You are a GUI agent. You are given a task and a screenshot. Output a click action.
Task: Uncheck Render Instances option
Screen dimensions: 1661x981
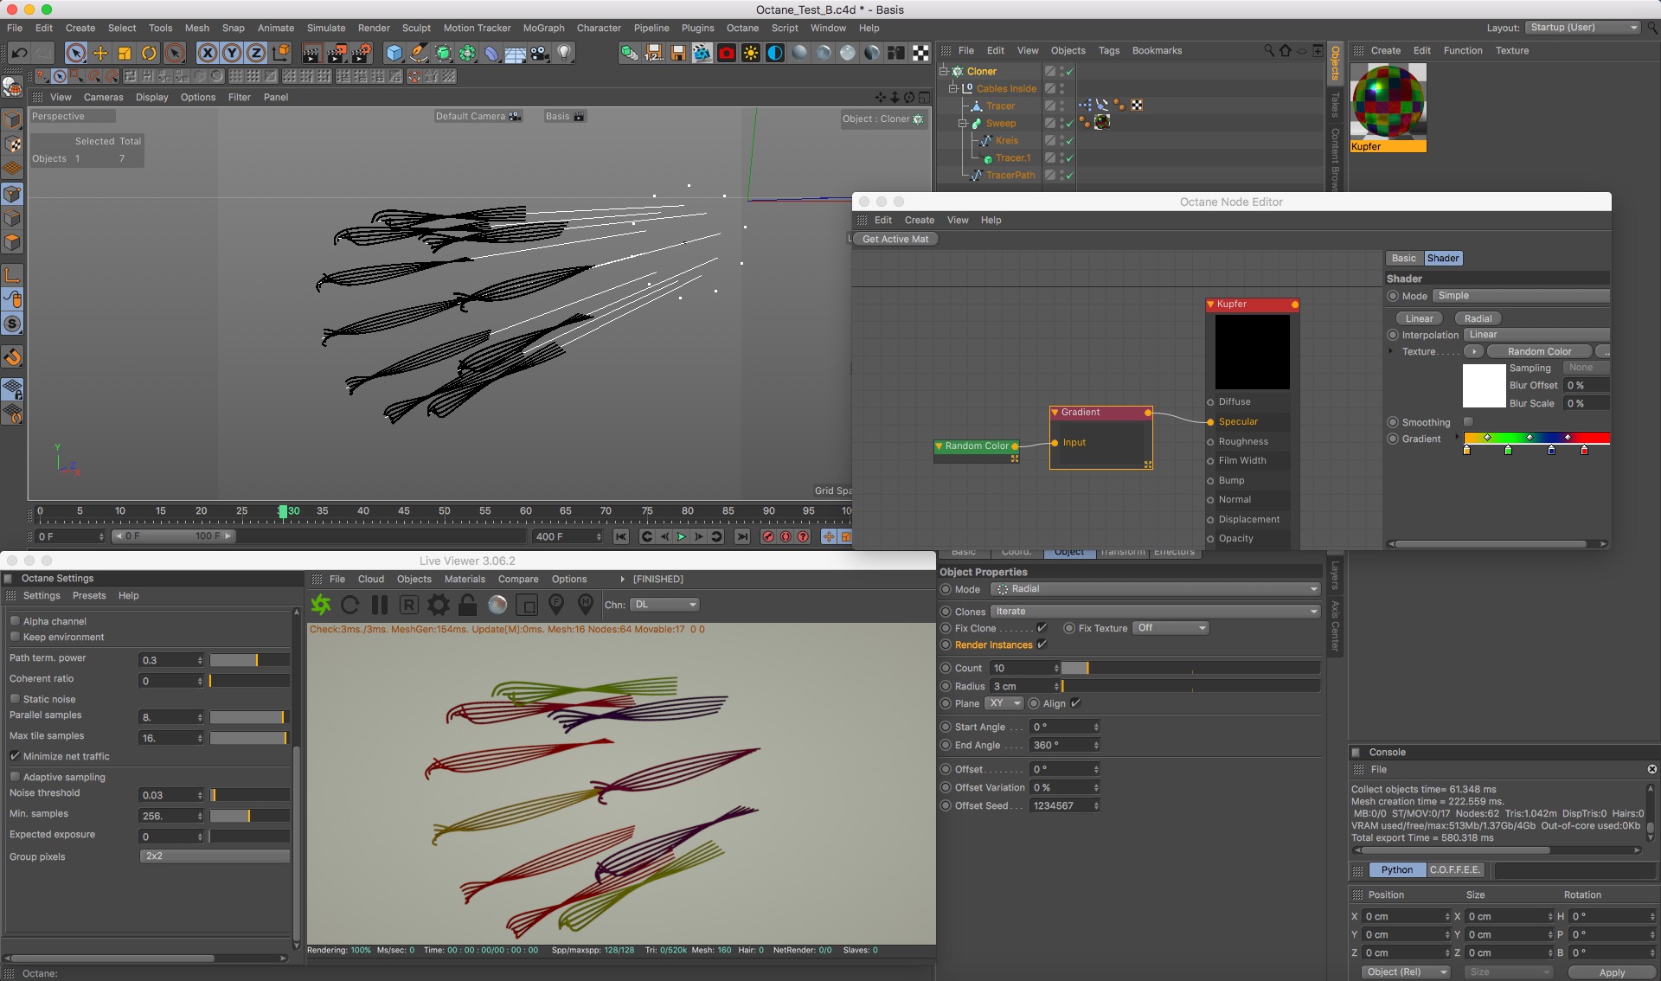[x=1042, y=644]
